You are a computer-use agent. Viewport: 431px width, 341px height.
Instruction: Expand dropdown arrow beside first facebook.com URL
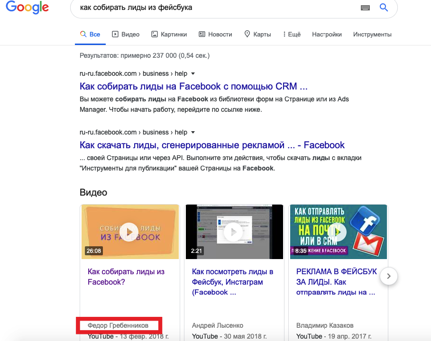(193, 74)
